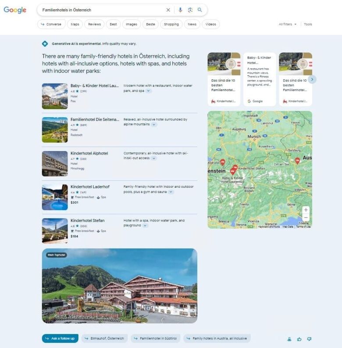Choose Family hotels in Austria, all inclusive
Image resolution: width=342 pixels, height=348 pixels.
click(x=217, y=338)
